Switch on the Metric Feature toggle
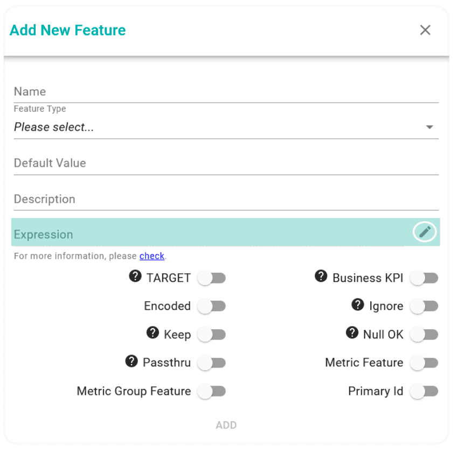Screen dimensions: 457x453 point(424,363)
